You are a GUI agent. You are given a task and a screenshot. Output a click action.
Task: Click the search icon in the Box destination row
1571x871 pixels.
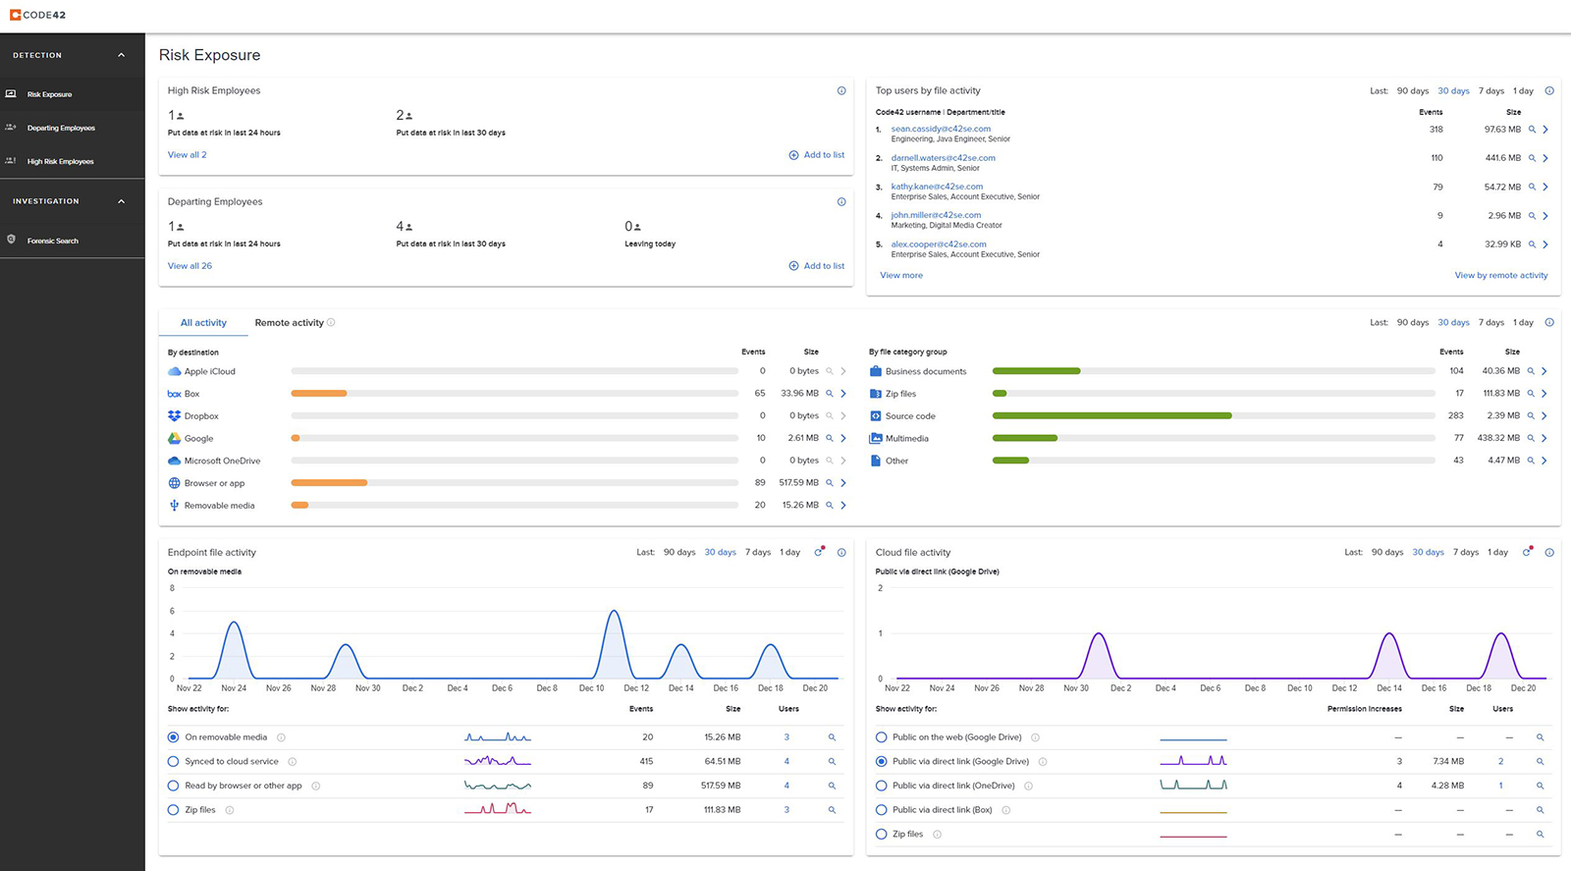coord(830,394)
